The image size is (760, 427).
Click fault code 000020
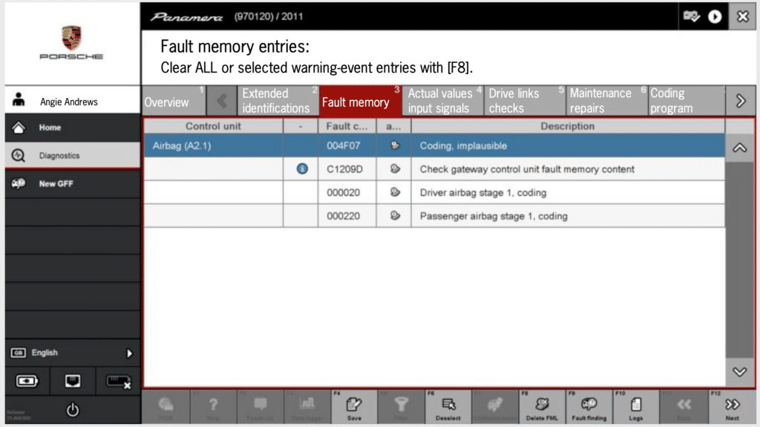coord(343,193)
